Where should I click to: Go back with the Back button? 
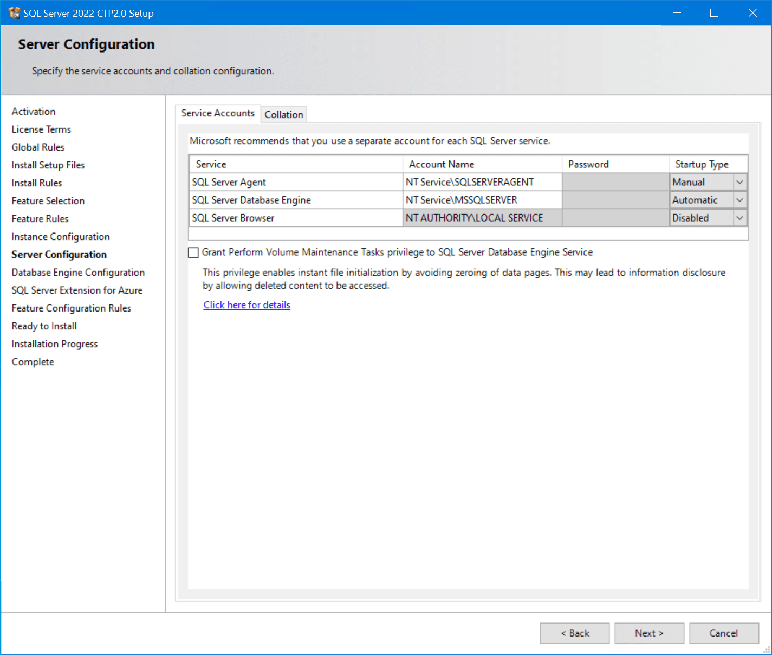click(574, 633)
